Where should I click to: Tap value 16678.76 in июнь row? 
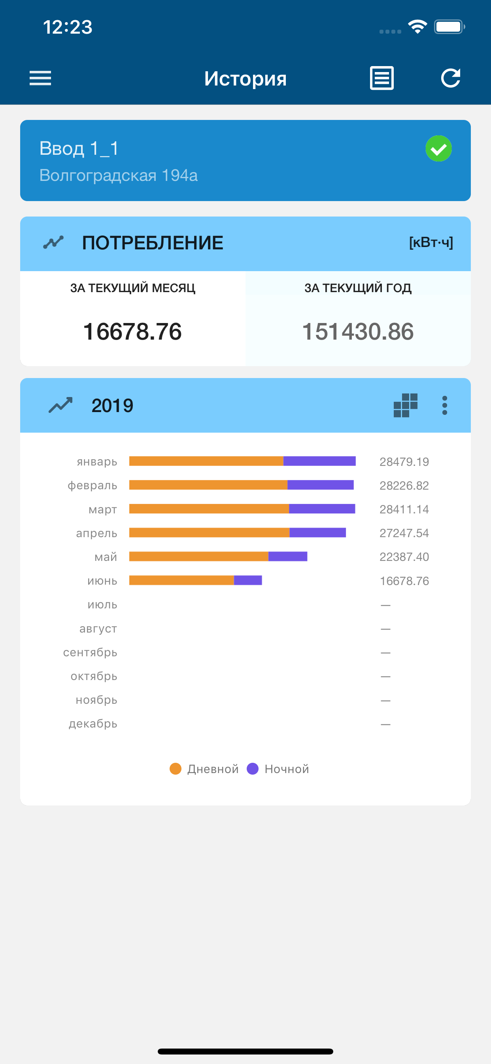(x=404, y=581)
